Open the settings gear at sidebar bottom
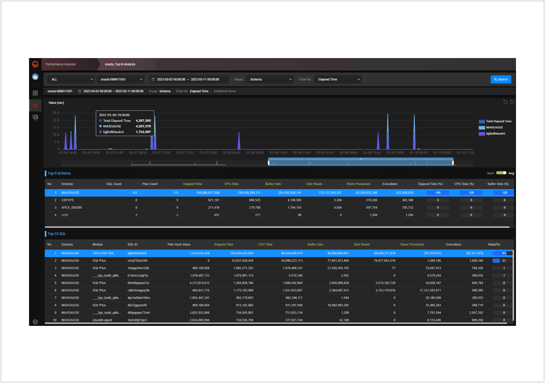The height and width of the screenshot is (383, 545). (35, 322)
